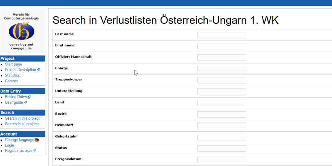Focus the Truppenkörper input box
This screenshot has height=166, width=332.
[222, 80]
